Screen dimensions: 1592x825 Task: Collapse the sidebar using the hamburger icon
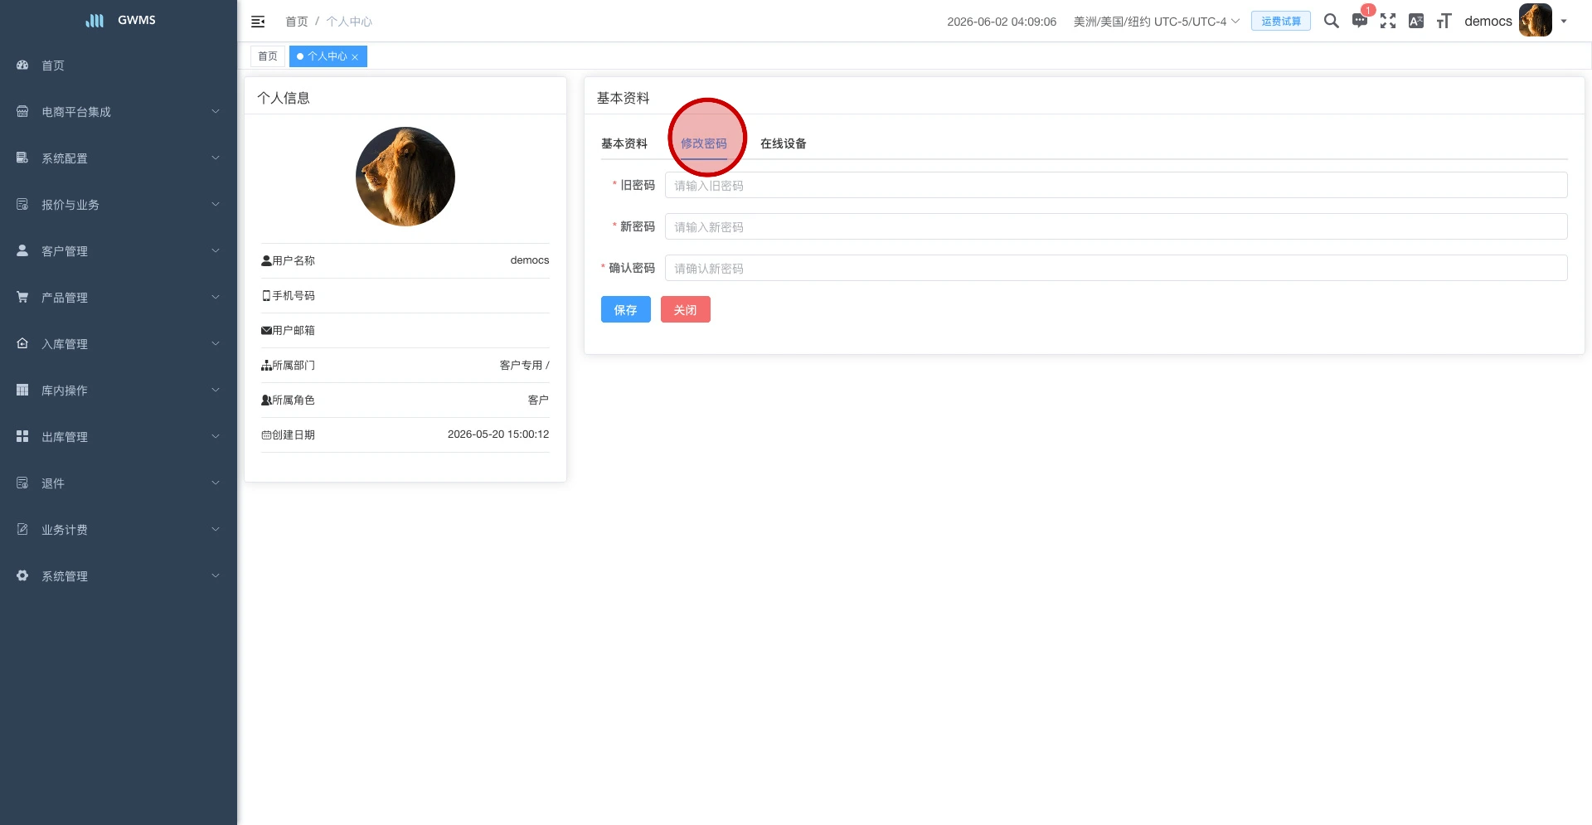[x=258, y=22]
